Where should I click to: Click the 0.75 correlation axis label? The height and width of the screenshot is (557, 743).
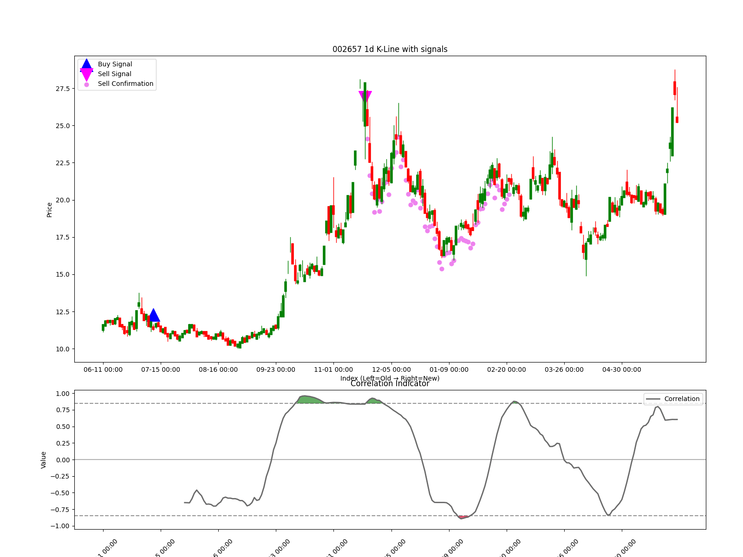click(x=63, y=410)
